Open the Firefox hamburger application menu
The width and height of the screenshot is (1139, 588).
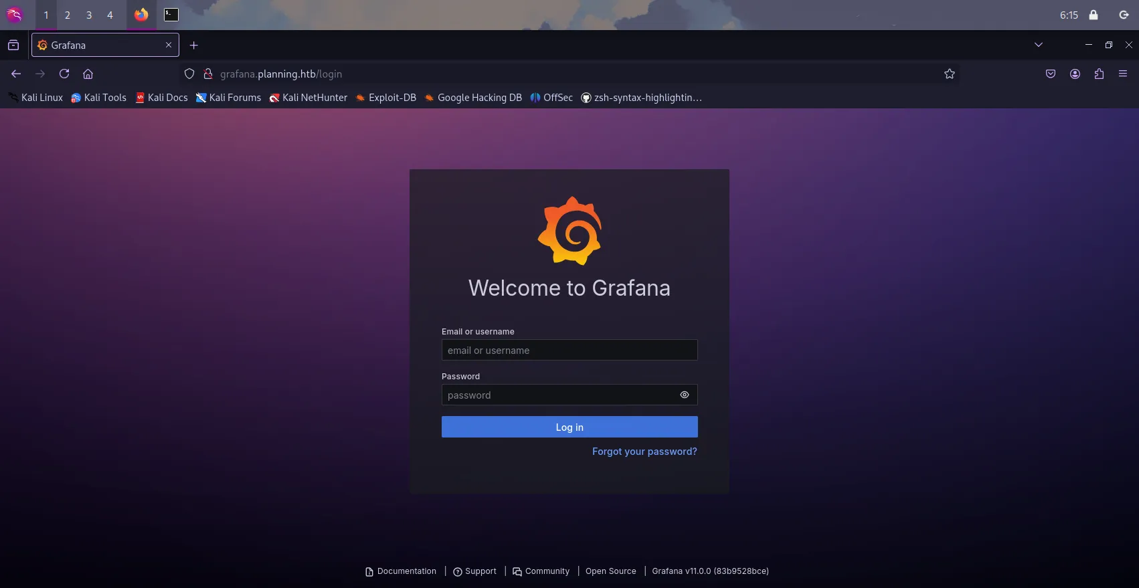click(1123, 74)
